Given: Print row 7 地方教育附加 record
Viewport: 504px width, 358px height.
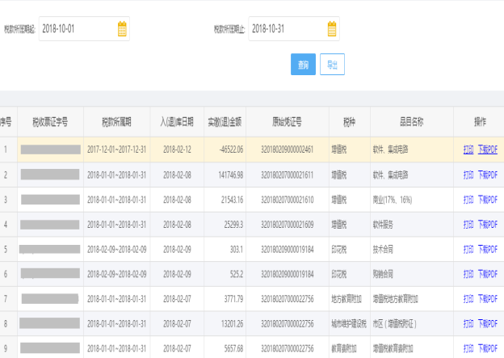Looking at the screenshot, I should (468, 300).
